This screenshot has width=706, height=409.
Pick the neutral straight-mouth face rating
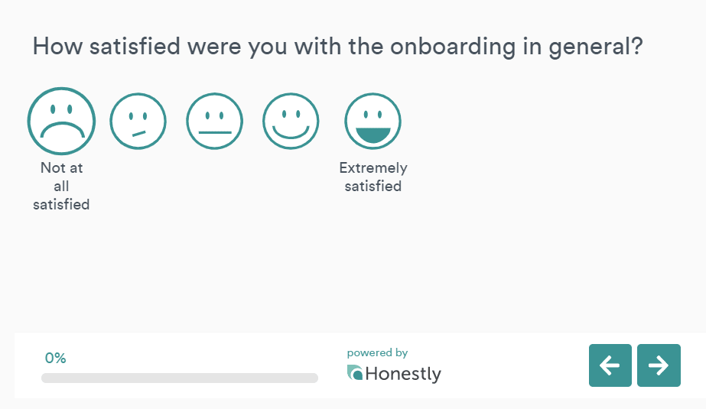[214, 121]
